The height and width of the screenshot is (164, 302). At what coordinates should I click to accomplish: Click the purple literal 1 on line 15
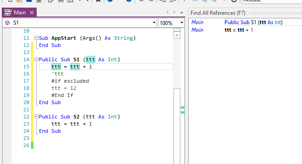pos(90,67)
